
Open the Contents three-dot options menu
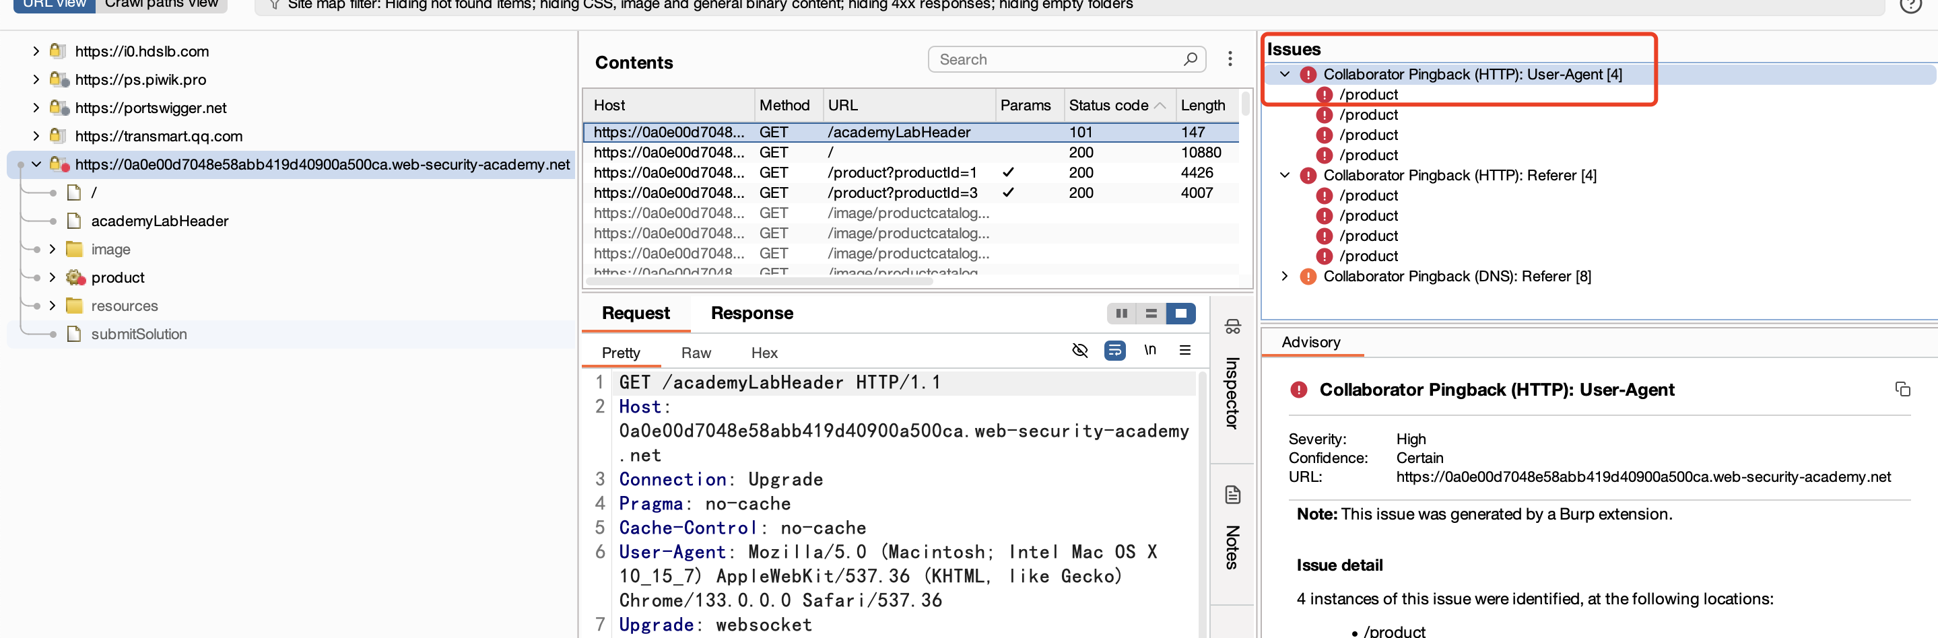[1230, 59]
